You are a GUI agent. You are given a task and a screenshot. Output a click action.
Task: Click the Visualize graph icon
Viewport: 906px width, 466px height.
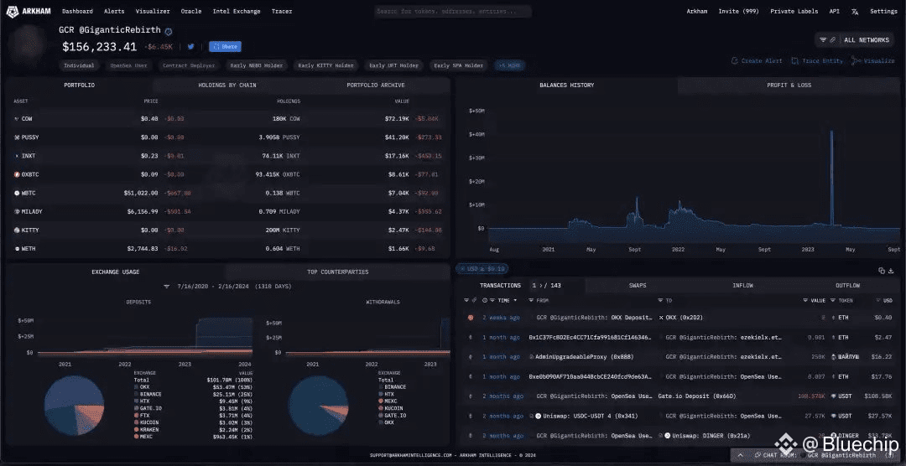click(x=857, y=60)
